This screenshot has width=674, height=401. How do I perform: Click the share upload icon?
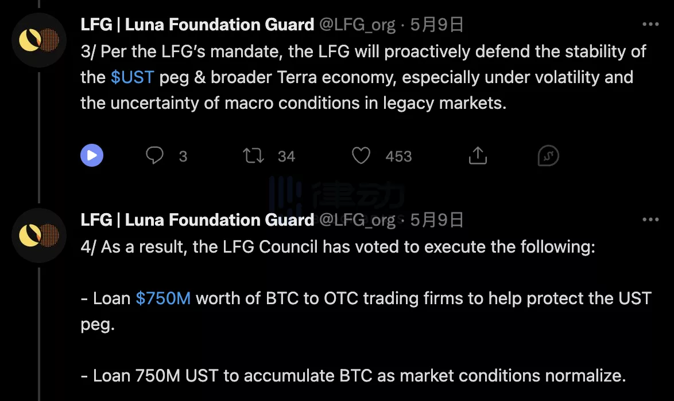pos(478,155)
